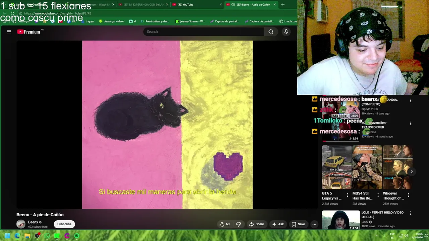Image resolution: width=429 pixels, height=241 pixels.
Task: Save the video to a playlist
Action: pyautogui.click(x=298, y=224)
